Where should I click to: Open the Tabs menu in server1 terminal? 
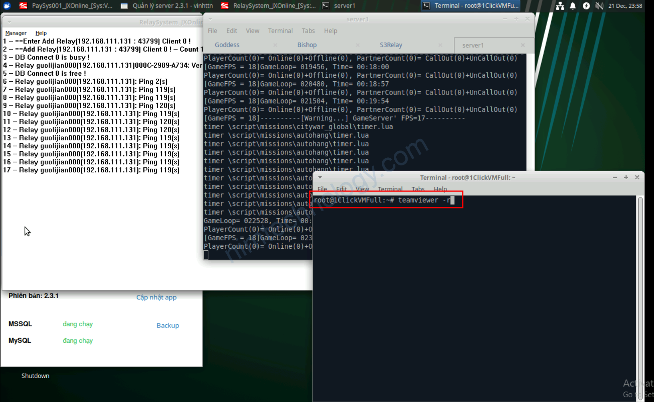click(308, 31)
